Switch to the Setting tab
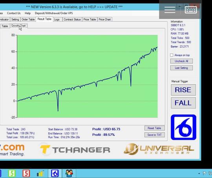Viewport: 212px width, 178px height. [15, 19]
